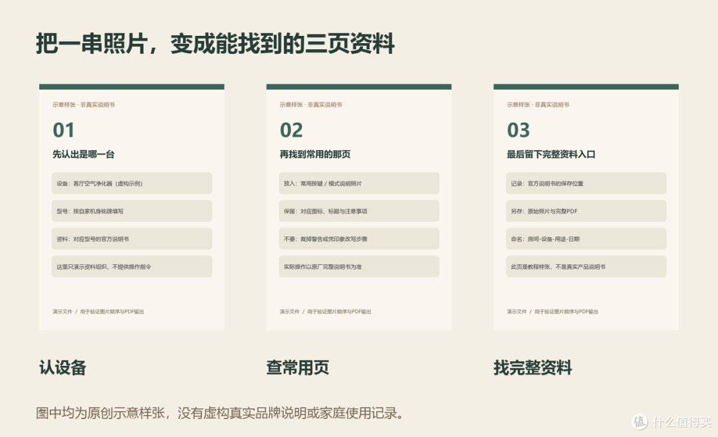
Task: Click the 示意样张 label on card 01
Action: coord(83,105)
